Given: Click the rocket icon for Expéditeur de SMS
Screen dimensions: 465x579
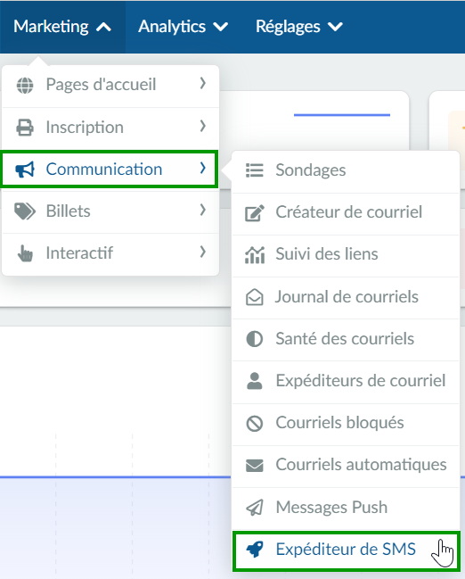Looking at the screenshot, I should point(255,549).
